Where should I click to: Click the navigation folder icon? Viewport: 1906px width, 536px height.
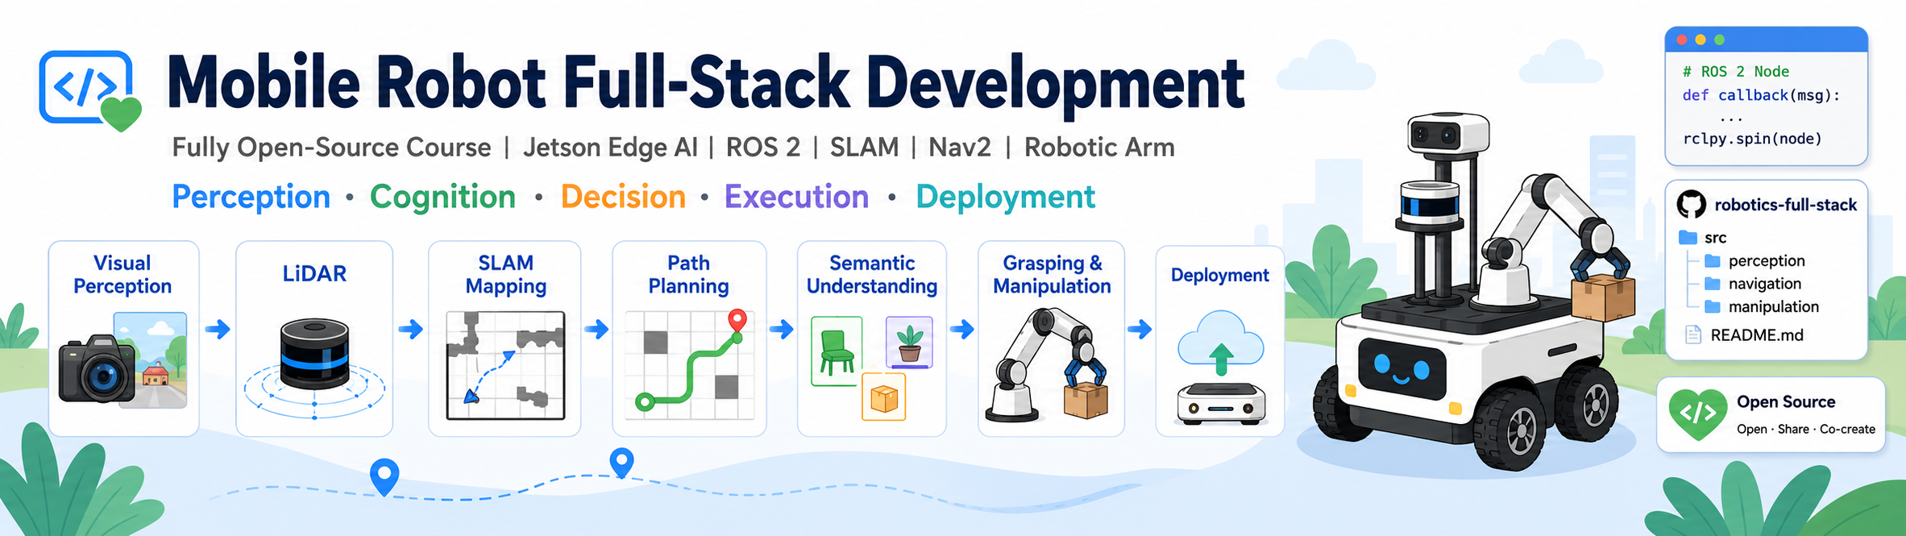pyautogui.click(x=1713, y=284)
